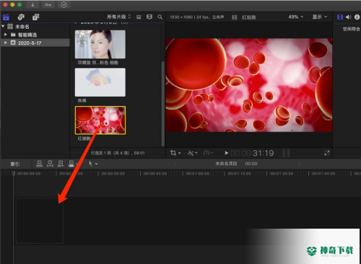
Task: Collapse the 未命名 library triangle
Action: (x=3, y=26)
